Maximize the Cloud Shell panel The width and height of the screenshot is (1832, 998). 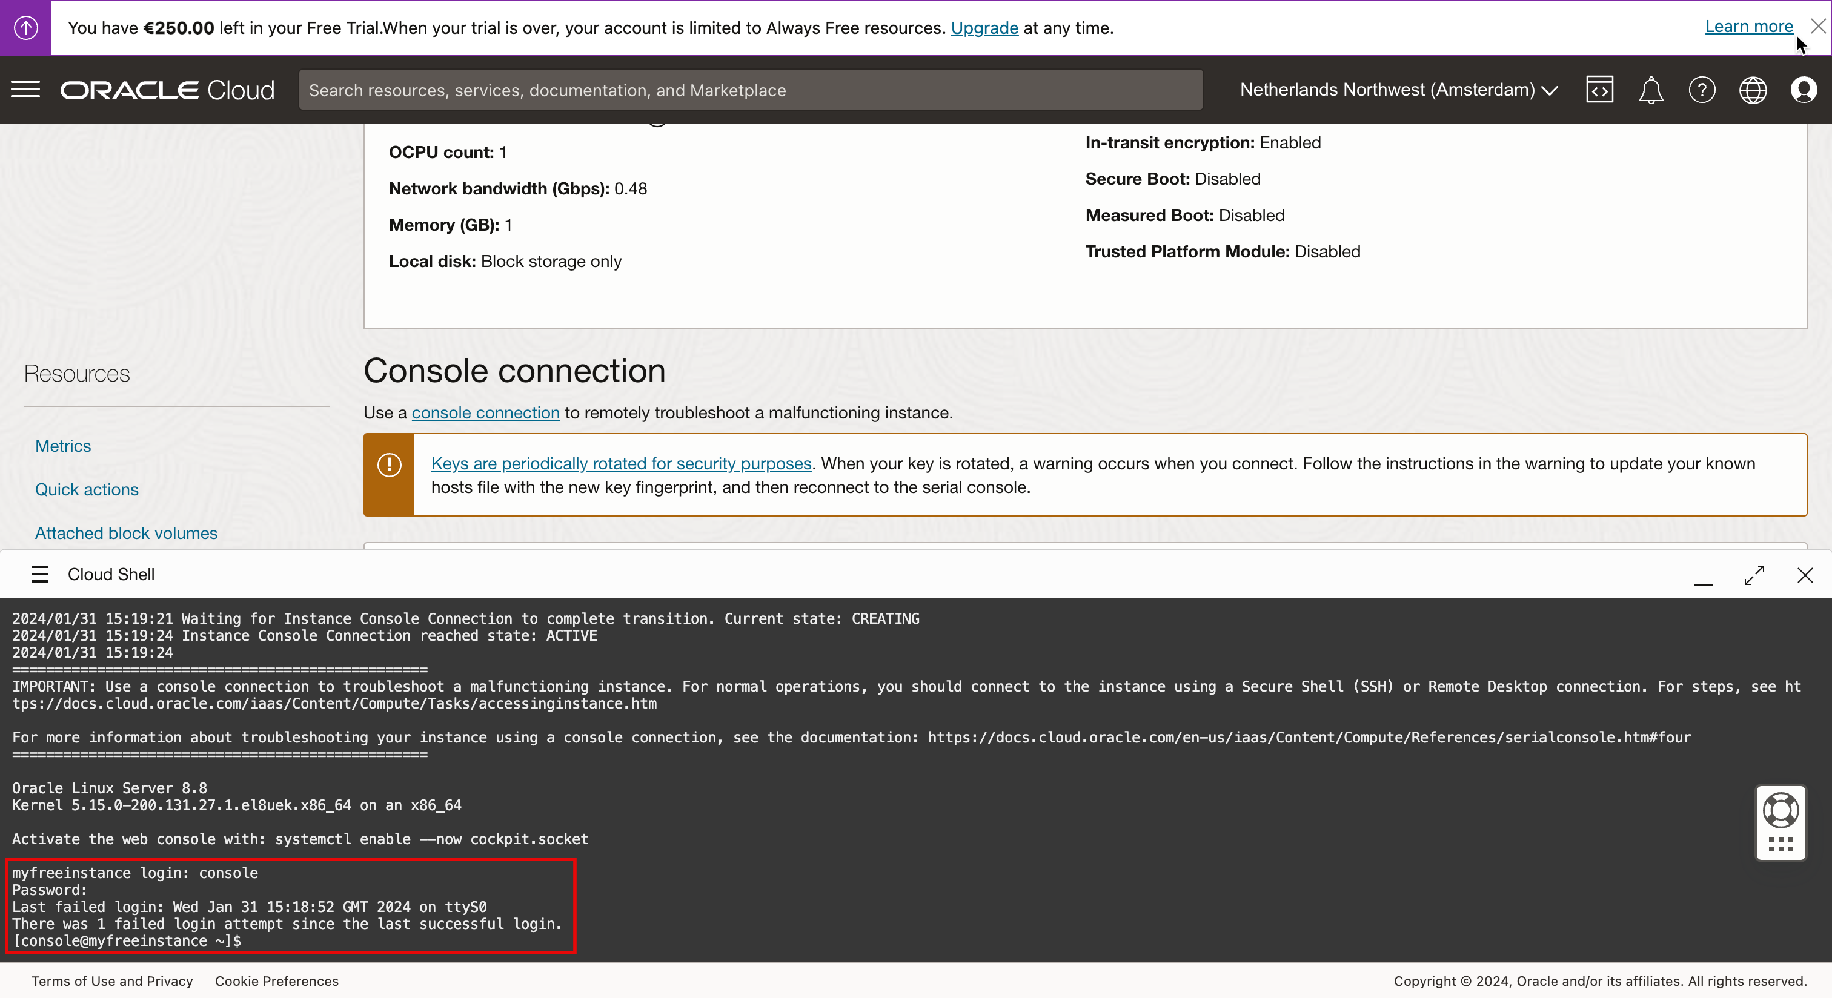(x=1754, y=574)
